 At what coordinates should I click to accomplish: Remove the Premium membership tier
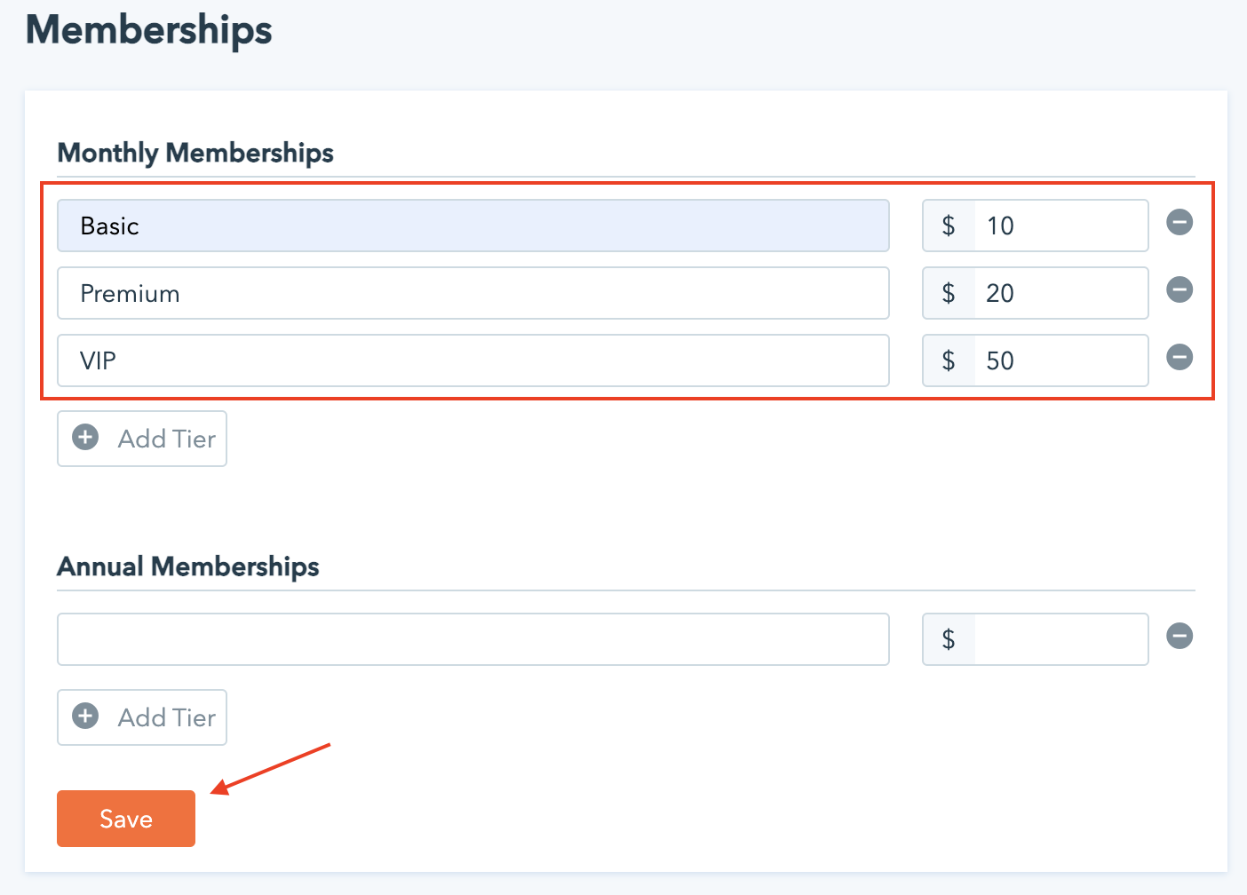click(1179, 289)
